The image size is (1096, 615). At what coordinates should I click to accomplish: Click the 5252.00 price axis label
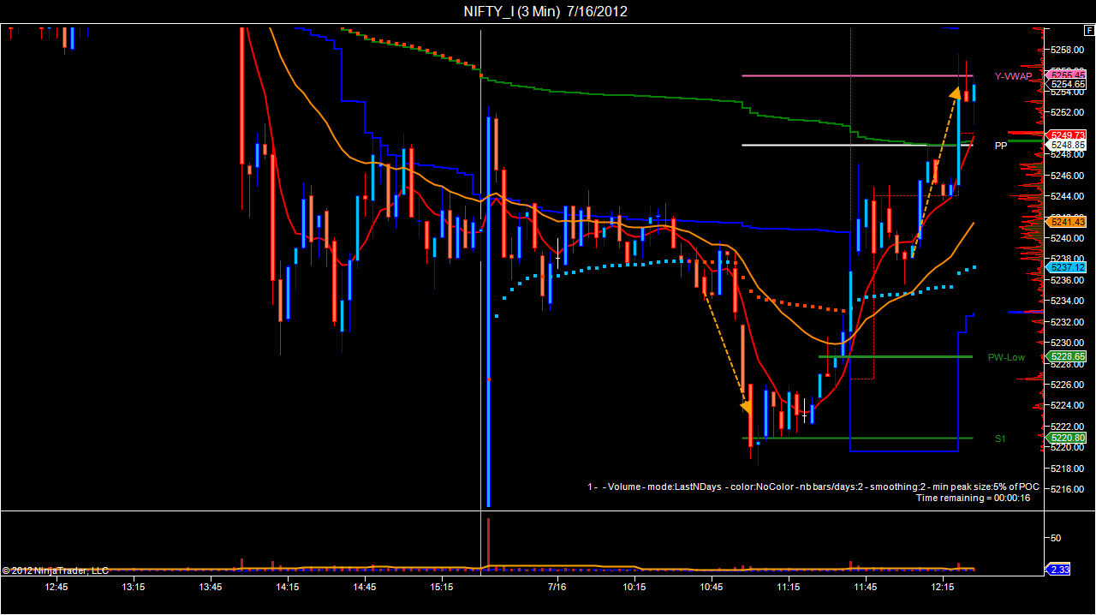point(1069,112)
